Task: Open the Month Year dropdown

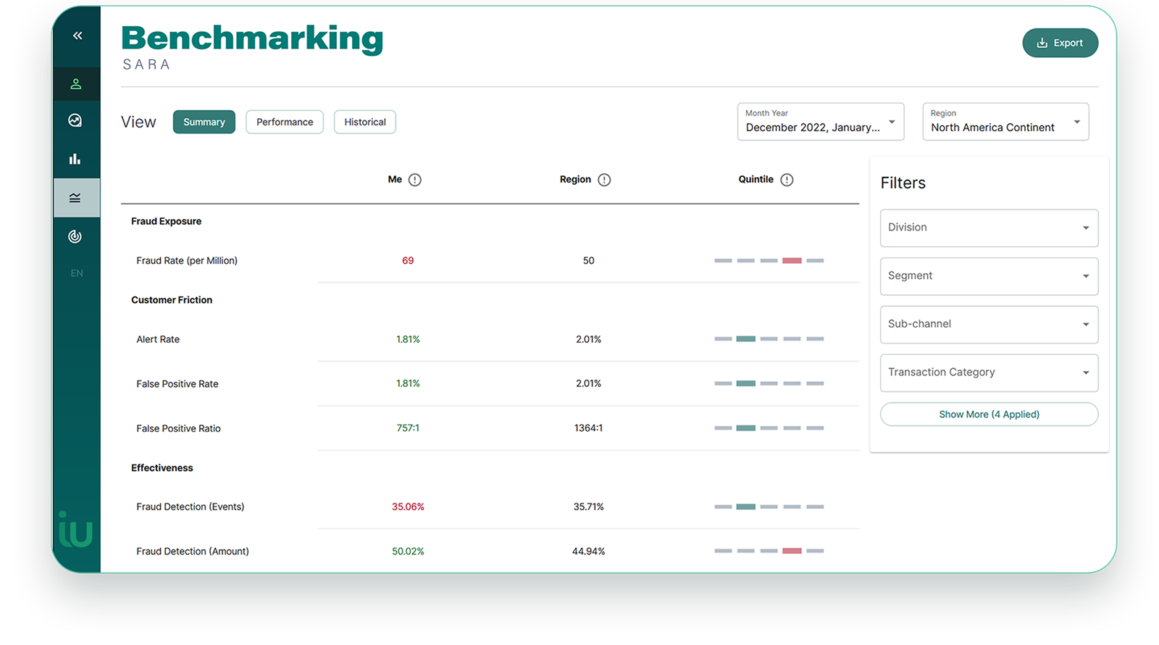Action: 821,122
